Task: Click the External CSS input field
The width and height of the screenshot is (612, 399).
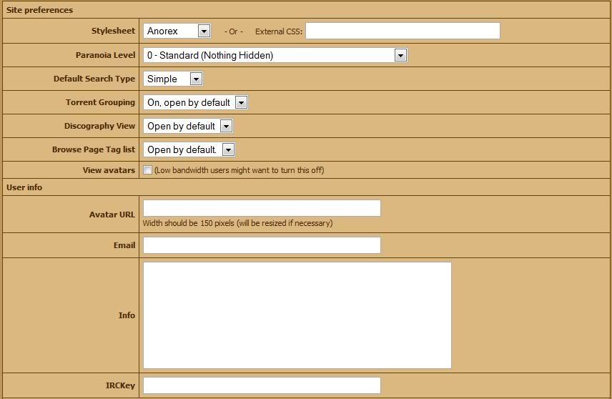Action: click(403, 31)
